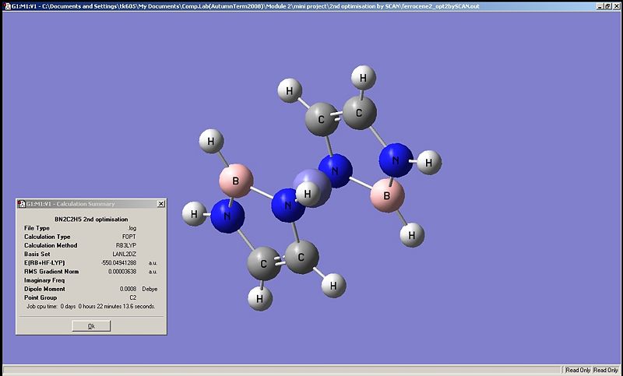
Task: Click the 'E(RB+HF-LYP)' label
Action: tap(44, 263)
